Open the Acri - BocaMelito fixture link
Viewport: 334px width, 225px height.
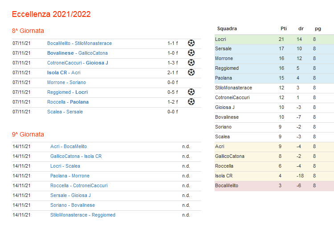coord(69,146)
